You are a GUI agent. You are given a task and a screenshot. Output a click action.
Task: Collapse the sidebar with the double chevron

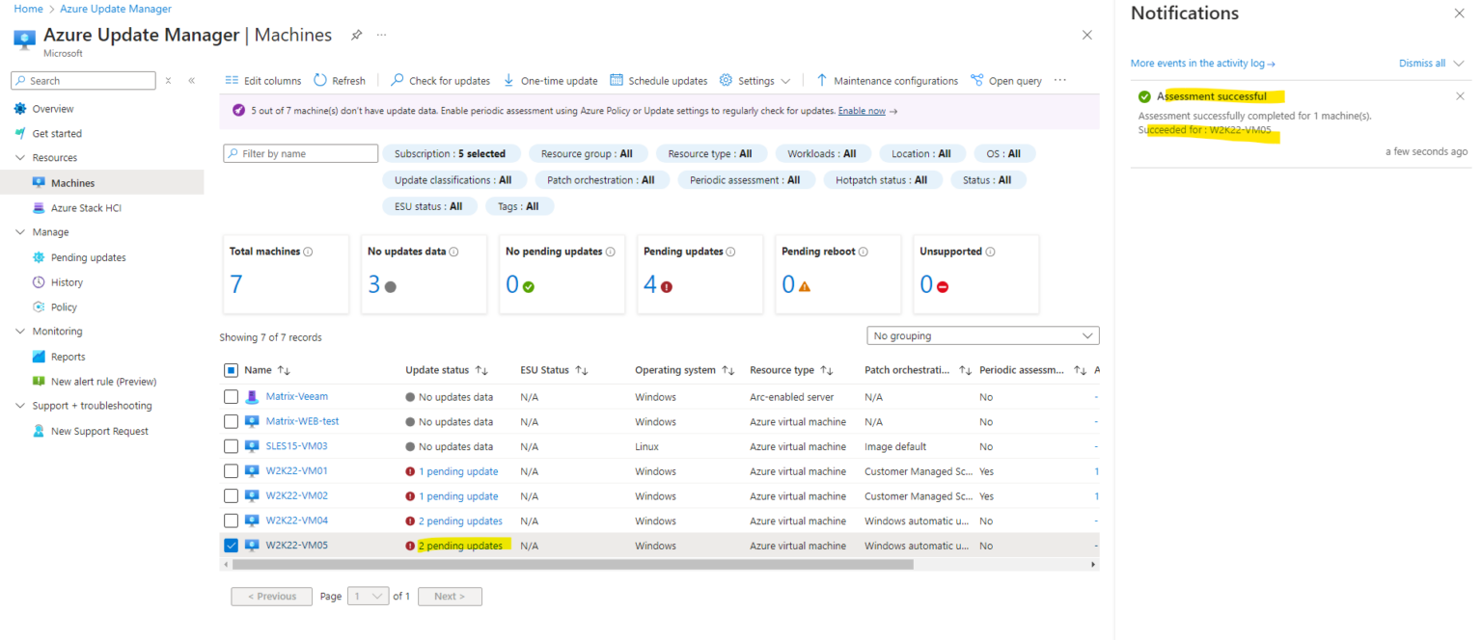tap(191, 80)
